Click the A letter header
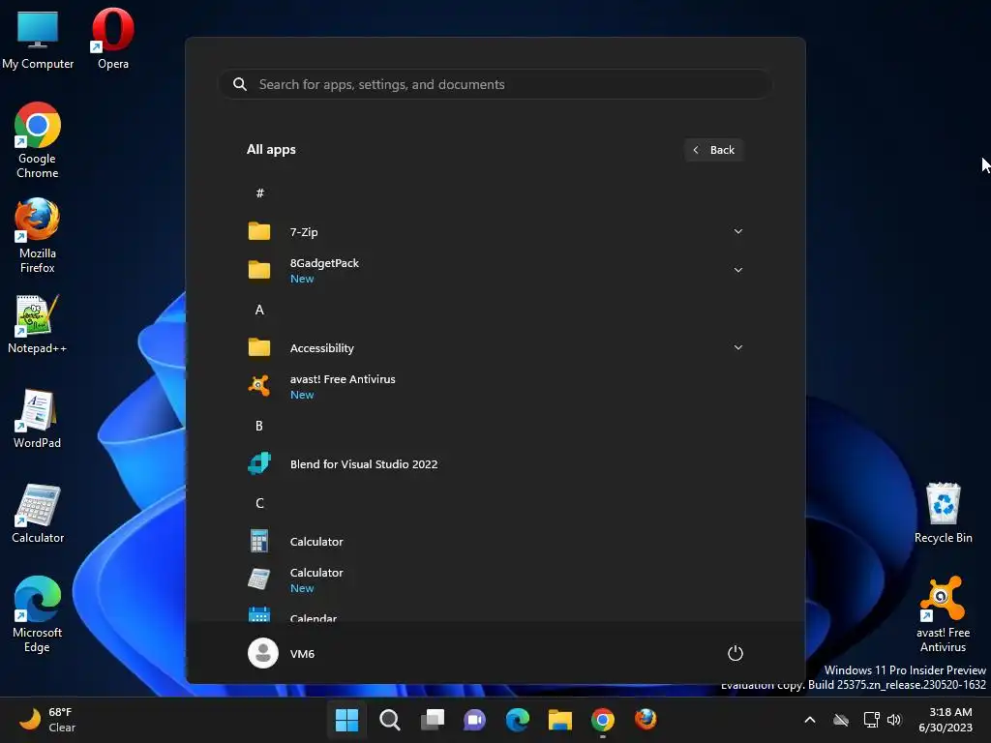This screenshot has height=743, width=991. 259,310
